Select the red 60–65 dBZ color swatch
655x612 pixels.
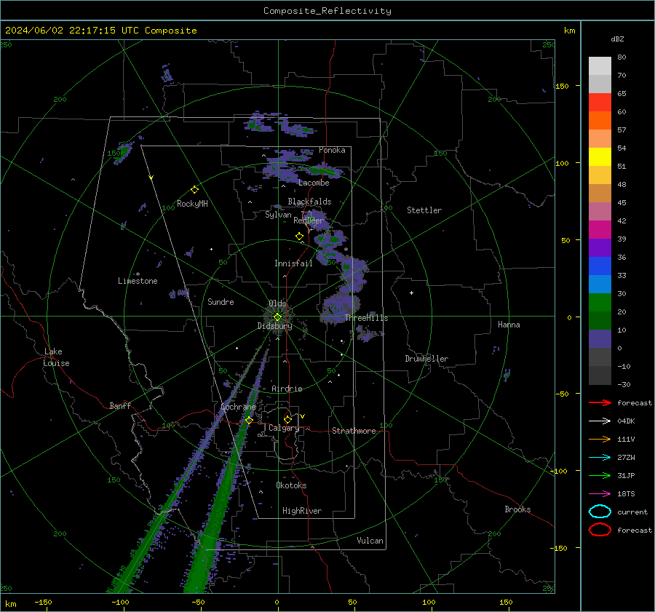point(600,103)
